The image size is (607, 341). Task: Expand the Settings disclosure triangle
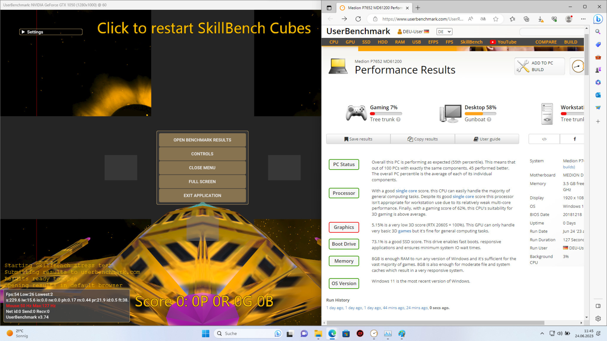23,32
